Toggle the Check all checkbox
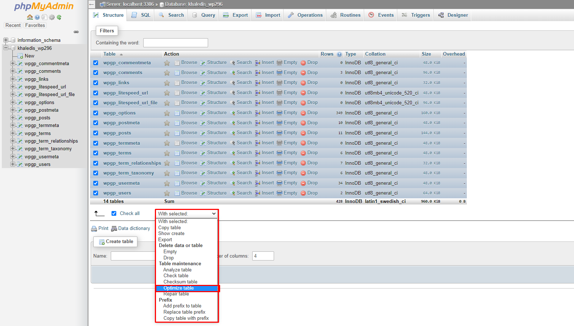 [x=114, y=214]
